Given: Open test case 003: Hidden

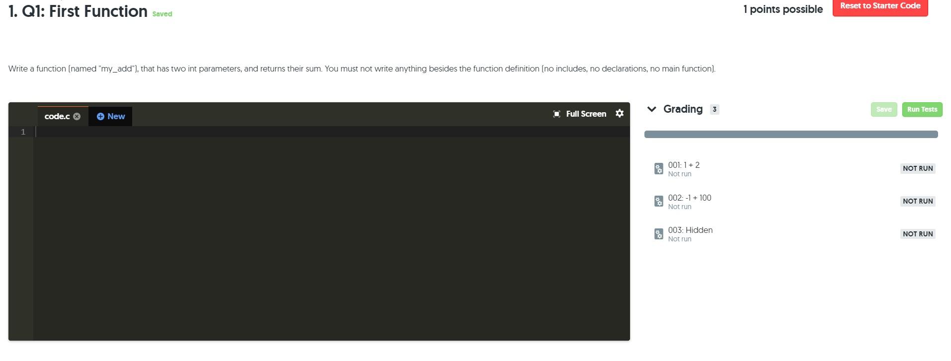Looking at the screenshot, I should pyautogui.click(x=690, y=230).
